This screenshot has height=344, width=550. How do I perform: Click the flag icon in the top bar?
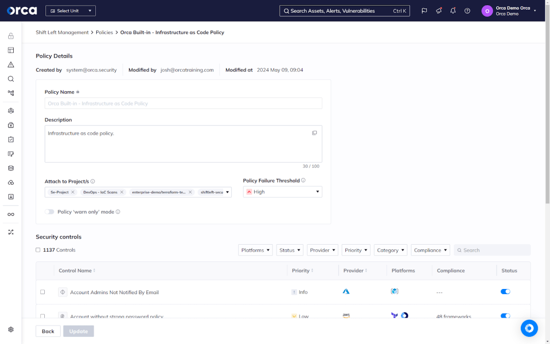tap(424, 11)
